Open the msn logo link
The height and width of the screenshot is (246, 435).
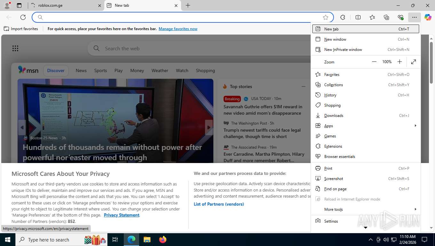click(28, 70)
